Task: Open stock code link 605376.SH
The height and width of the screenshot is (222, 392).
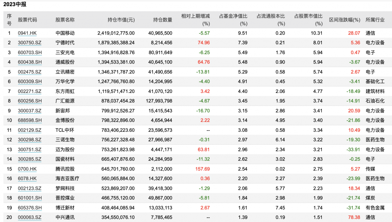Action: point(30,208)
